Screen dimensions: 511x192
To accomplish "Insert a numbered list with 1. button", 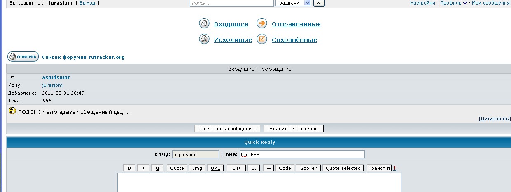I will click(x=254, y=168).
